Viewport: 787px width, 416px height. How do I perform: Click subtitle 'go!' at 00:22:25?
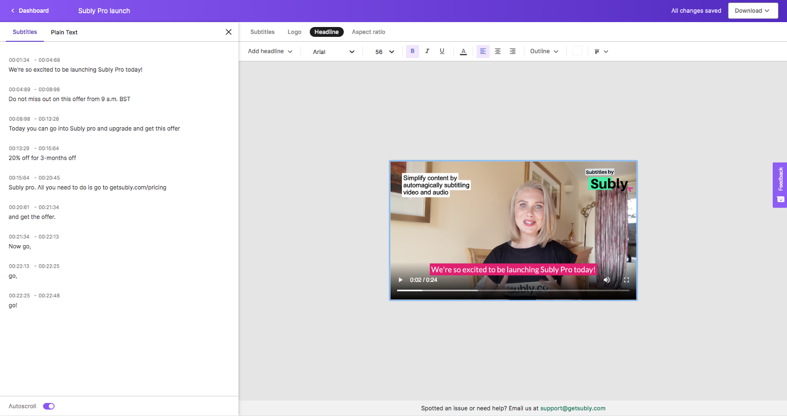point(13,305)
